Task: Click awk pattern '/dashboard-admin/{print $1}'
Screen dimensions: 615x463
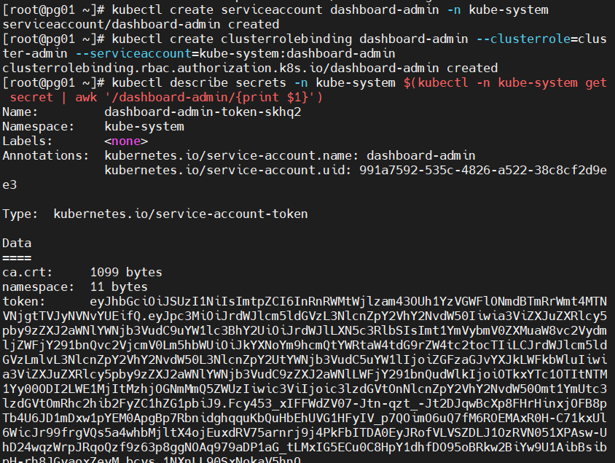Action: click(x=210, y=97)
